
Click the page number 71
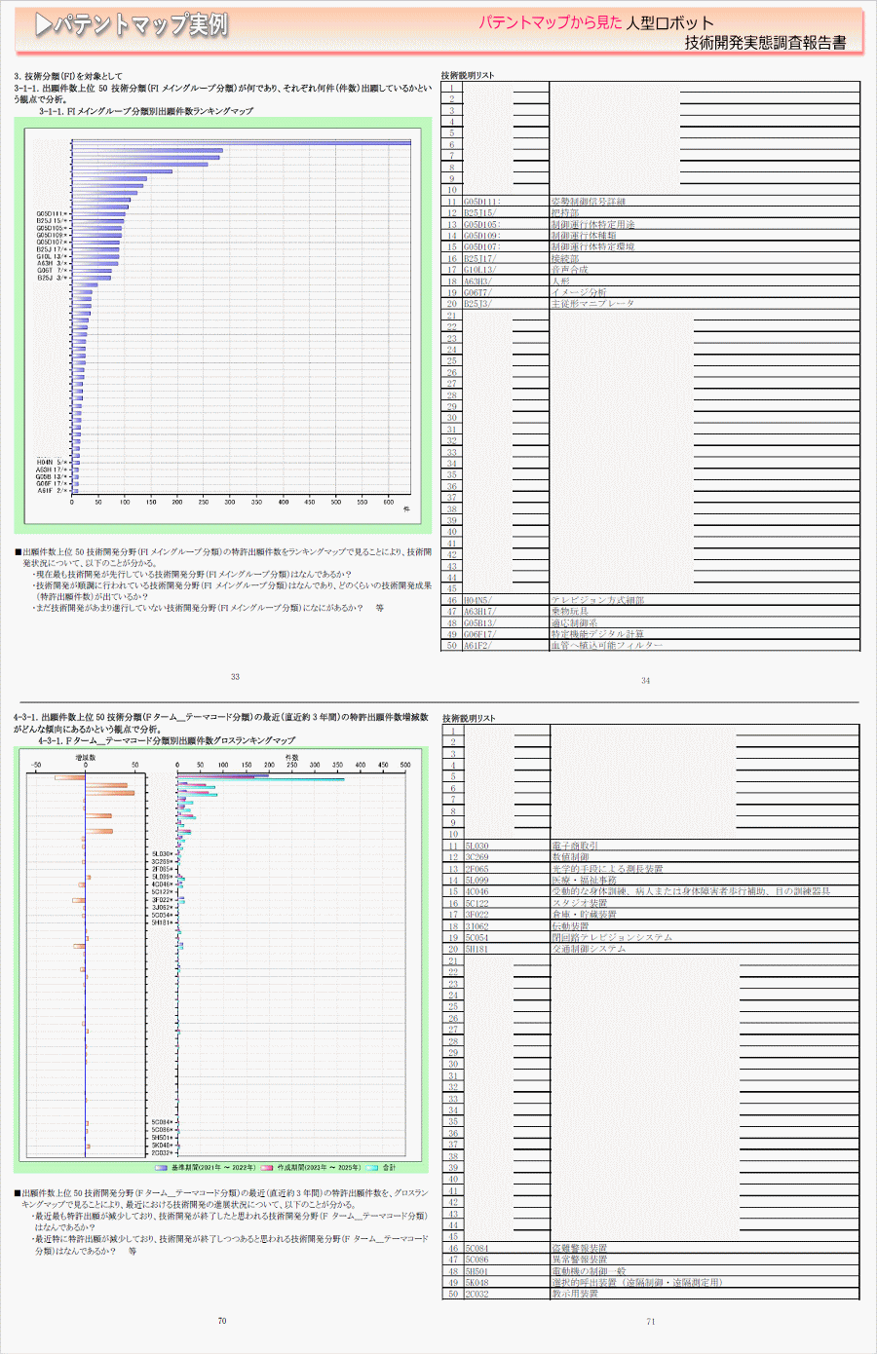tap(651, 1322)
